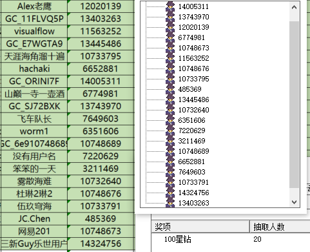Click the avatar icon beside 13445486
This screenshot has width=310, height=252.
(170, 100)
